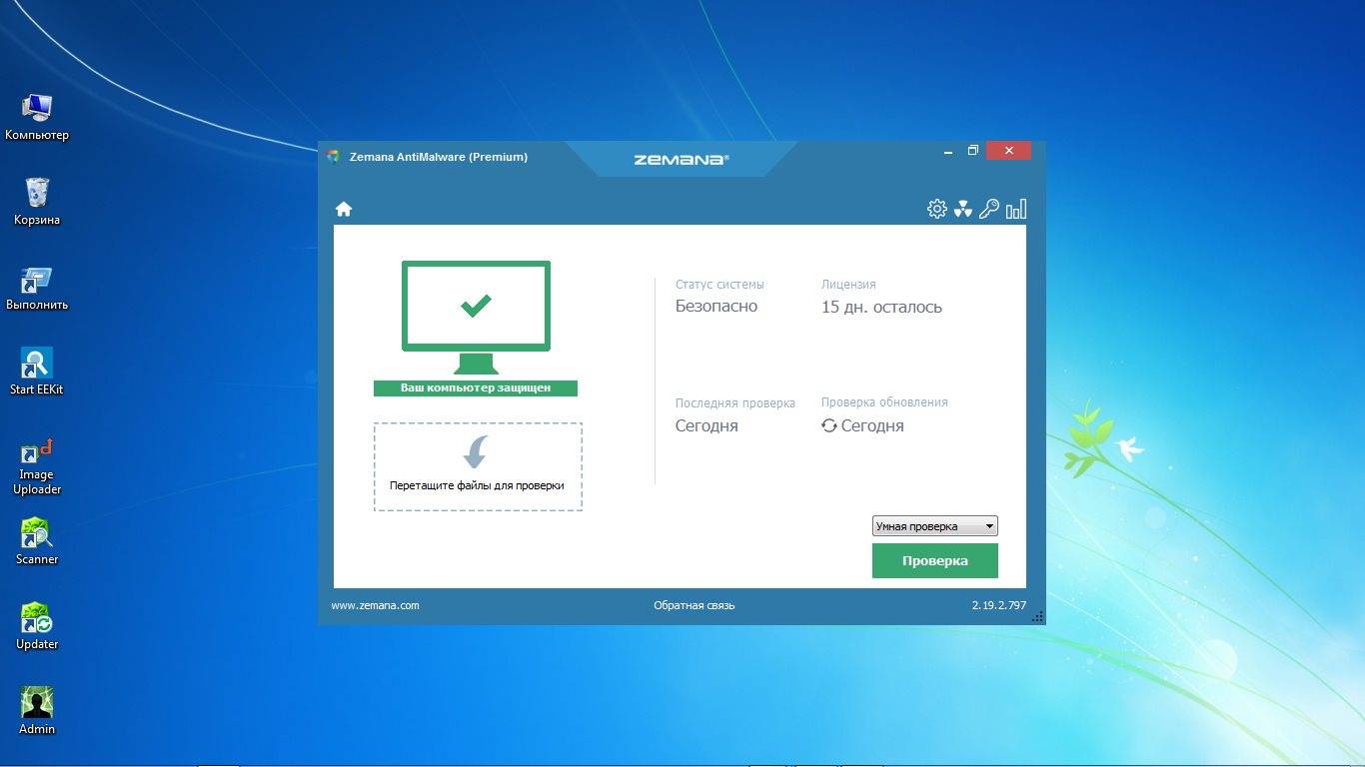Click Обратная связь feedback link
Image resolution: width=1365 pixels, height=767 pixels.
tap(693, 605)
